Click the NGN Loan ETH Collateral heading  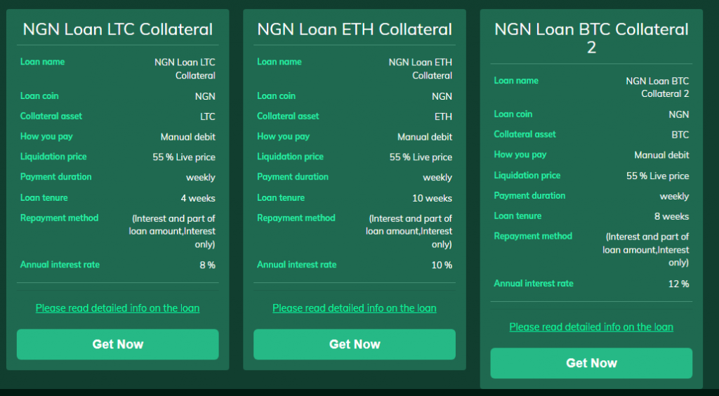tap(354, 29)
